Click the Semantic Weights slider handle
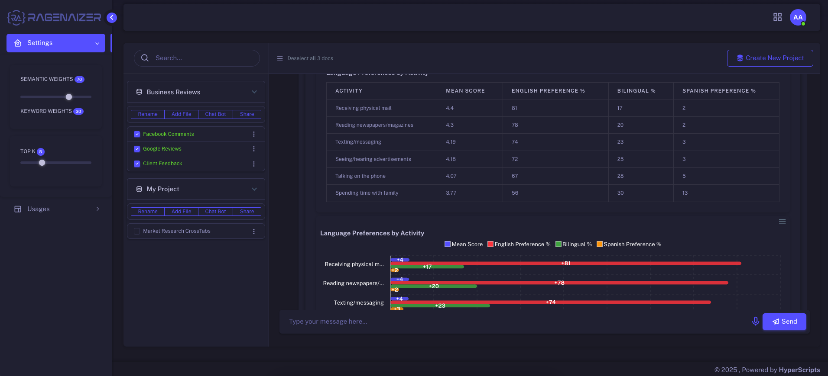This screenshot has width=828, height=376. (69, 97)
